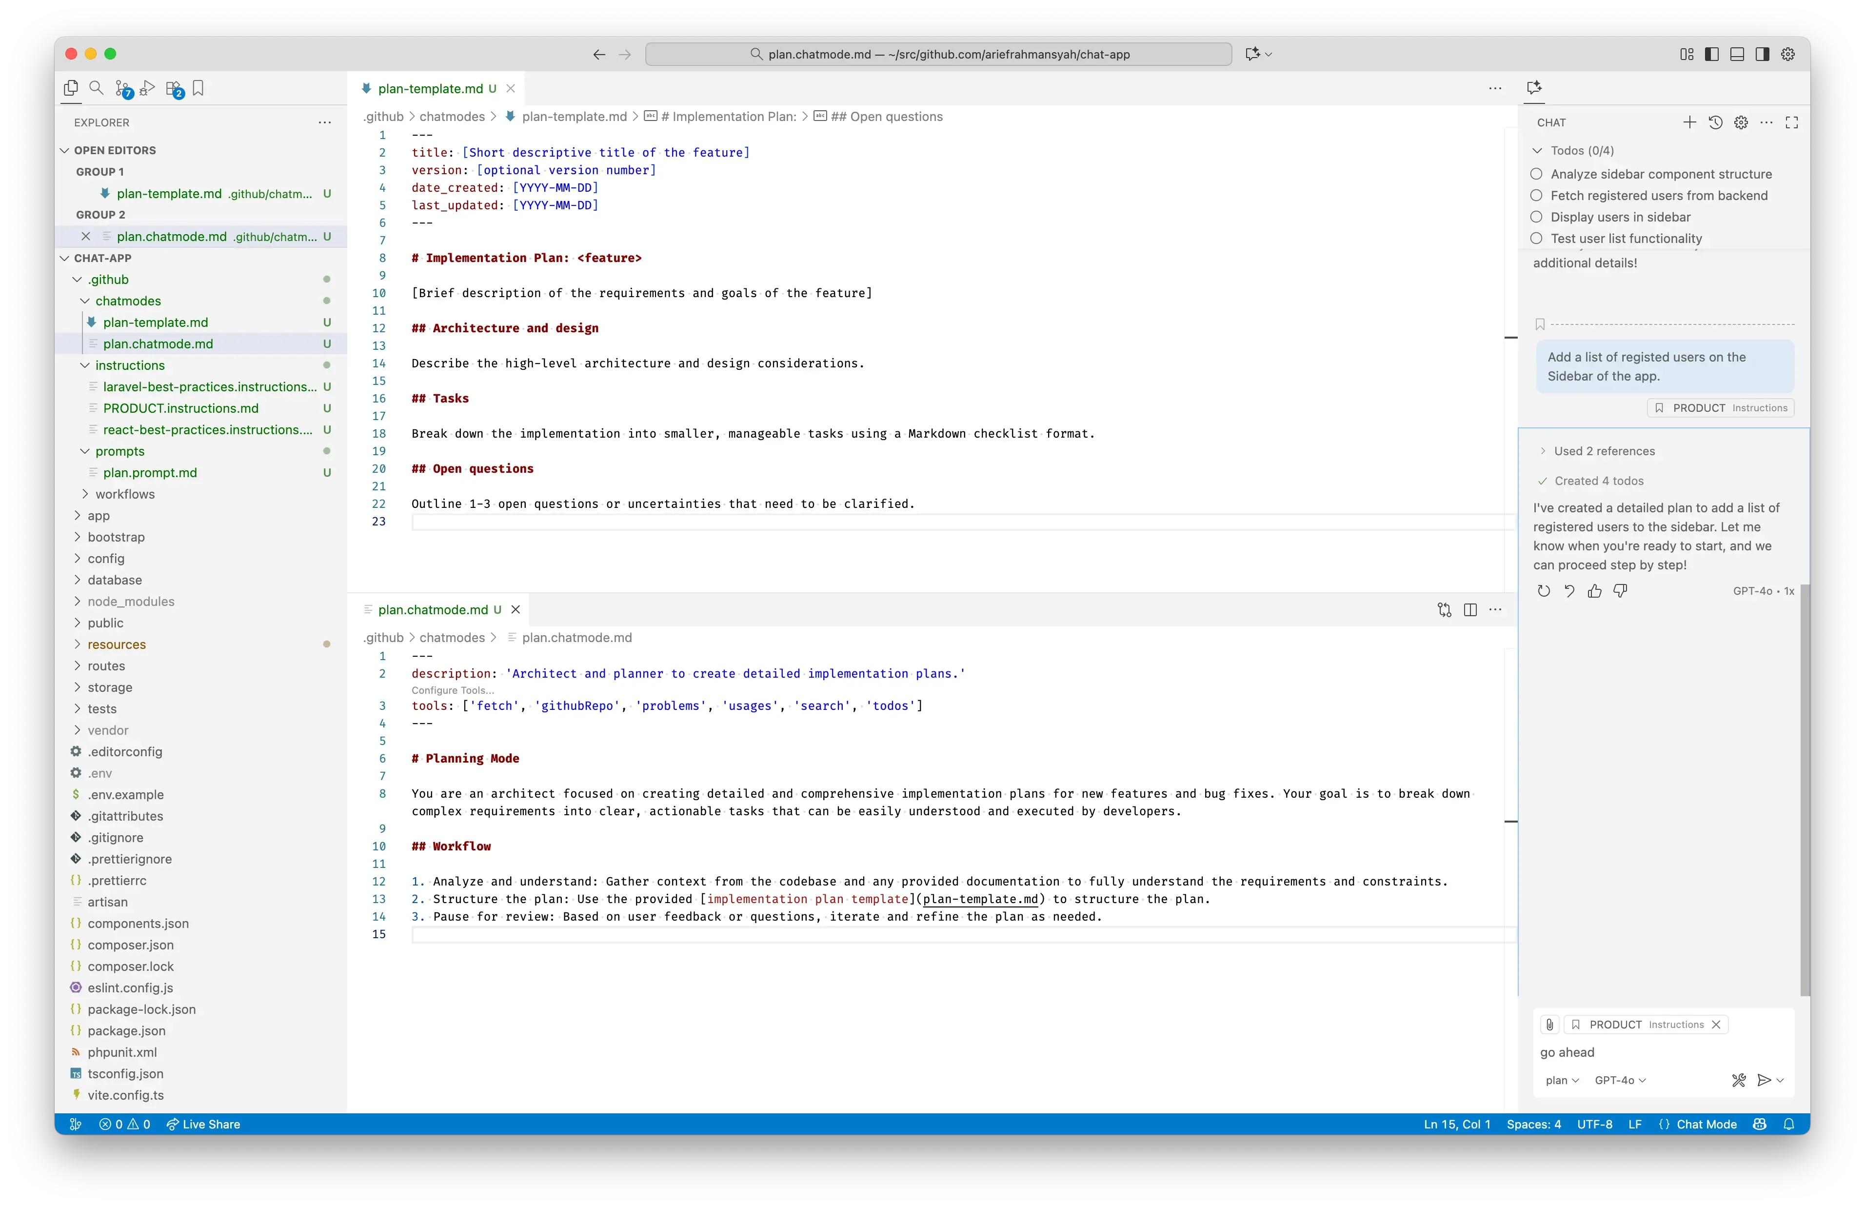Show chat history via the clock icon
Viewport: 1865px width, 1207px height.
pos(1715,122)
